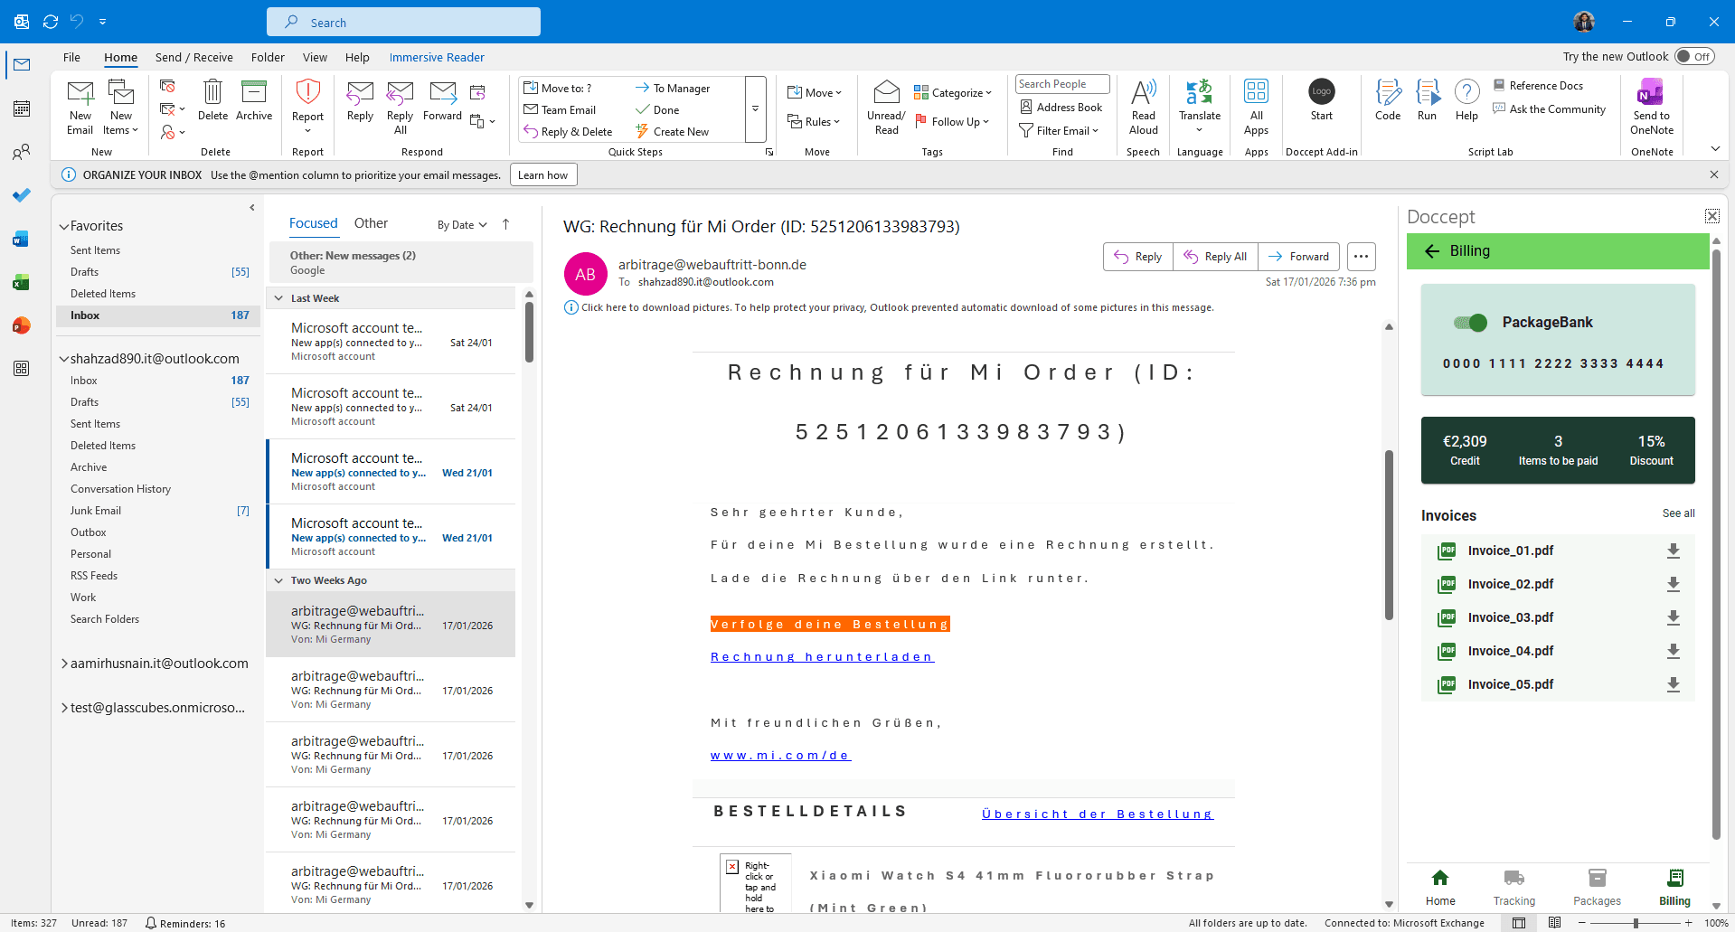Open the Rules dropdown
1735x932 pixels.
pyautogui.click(x=814, y=122)
